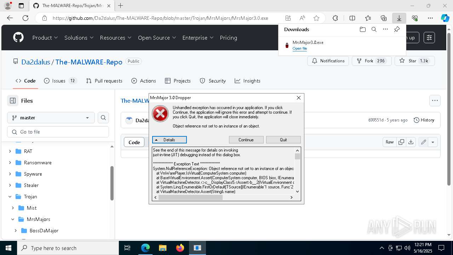This screenshot has width=453, height=255.
Task: Open the Pull requests tab
Action: pyautogui.click(x=104, y=81)
